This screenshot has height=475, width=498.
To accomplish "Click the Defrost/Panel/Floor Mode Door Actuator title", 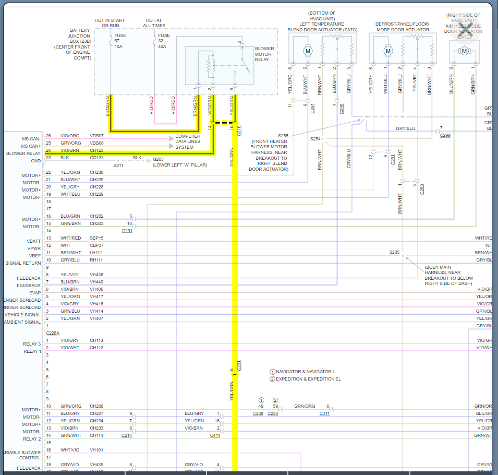I will [403, 27].
